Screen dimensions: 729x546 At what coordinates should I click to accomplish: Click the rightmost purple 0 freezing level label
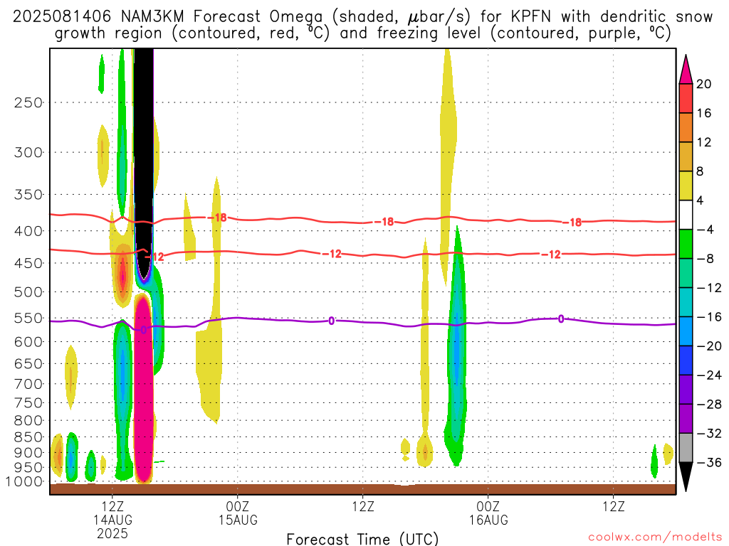pos(561,319)
